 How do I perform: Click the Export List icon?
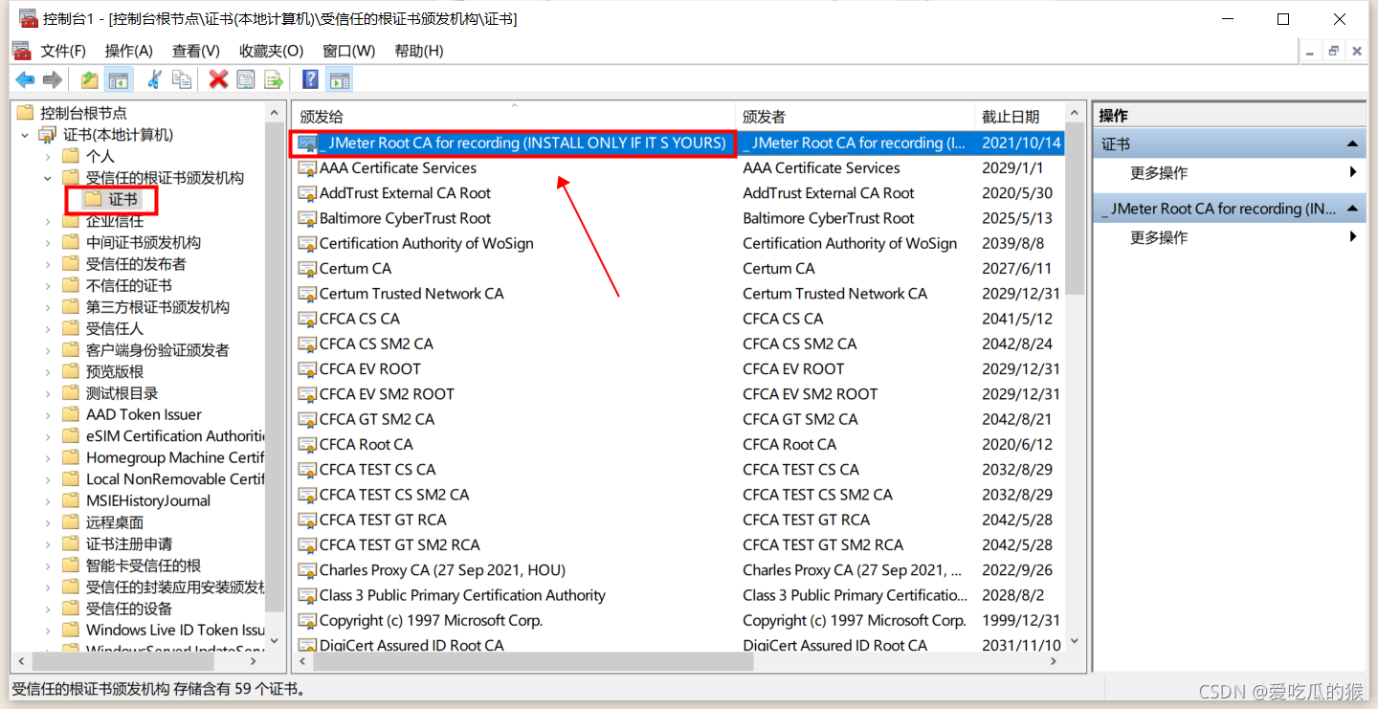point(274,80)
